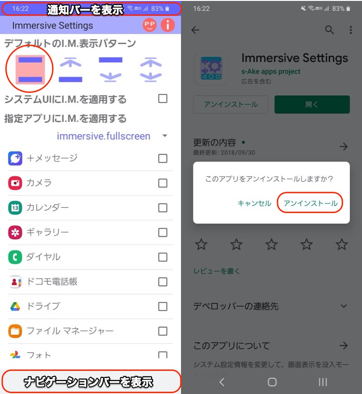
Task: Open the Play Store search magnifier
Action: [329, 30]
